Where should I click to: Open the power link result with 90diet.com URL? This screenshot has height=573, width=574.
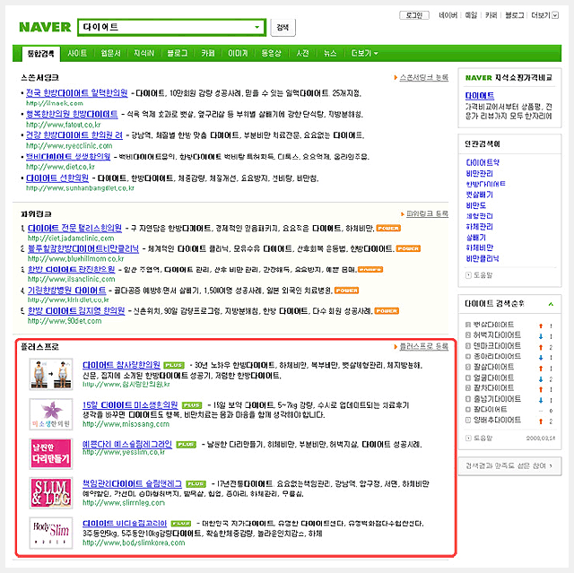pos(76,311)
